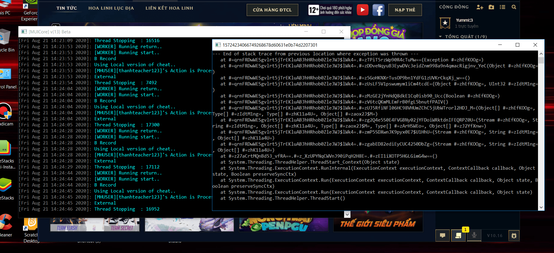Open the YouTube icon in the top bar
Viewport: 554px width, 253px height.
(x=362, y=10)
